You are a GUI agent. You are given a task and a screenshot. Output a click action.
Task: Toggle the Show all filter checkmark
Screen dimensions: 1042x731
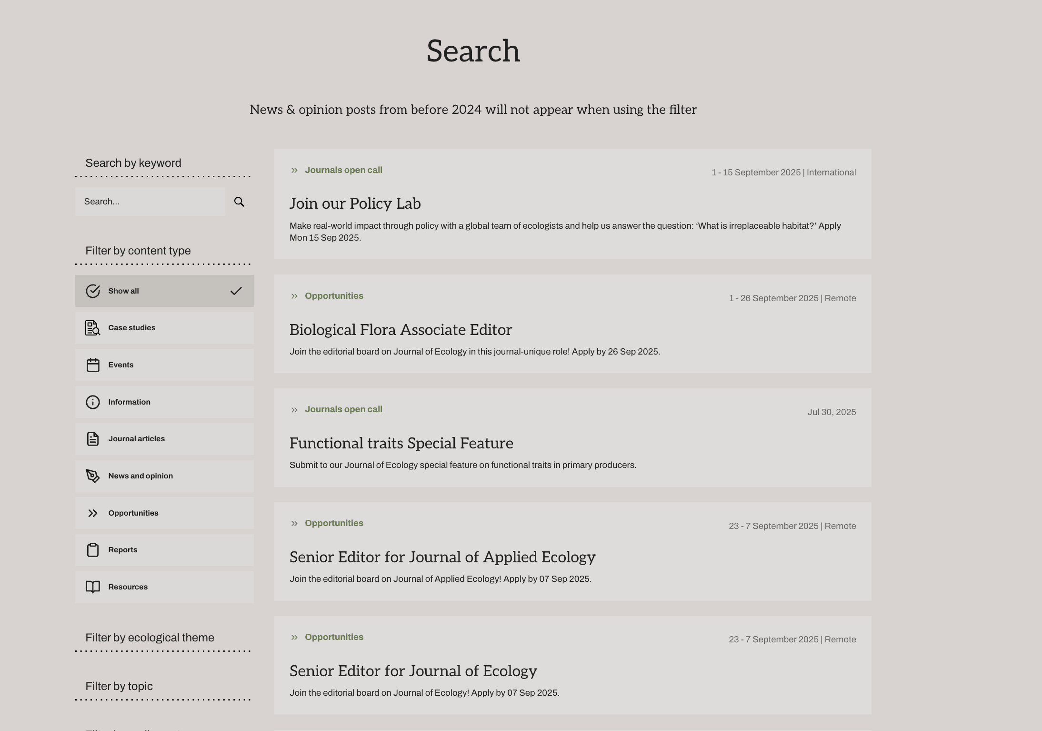(236, 291)
